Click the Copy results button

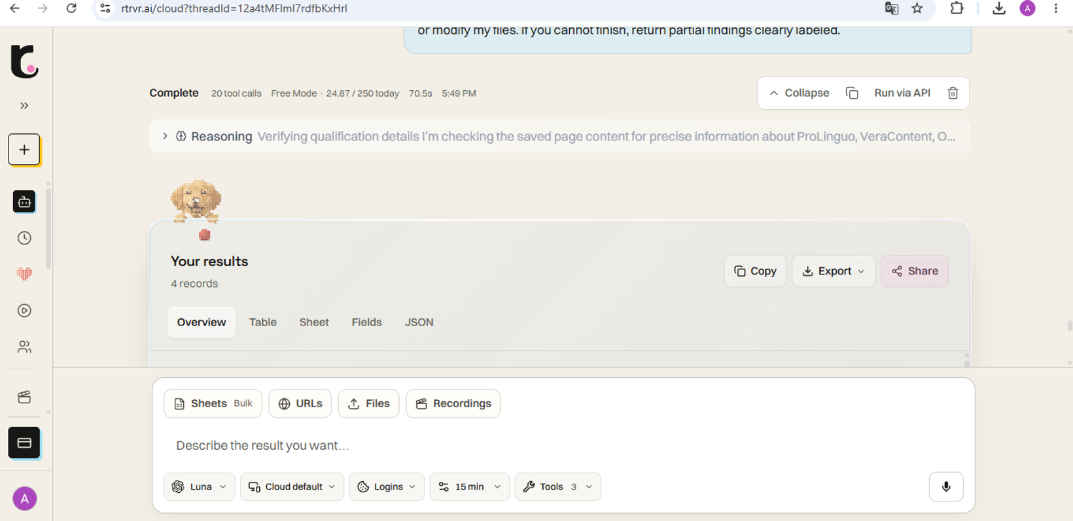coord(755,271)
